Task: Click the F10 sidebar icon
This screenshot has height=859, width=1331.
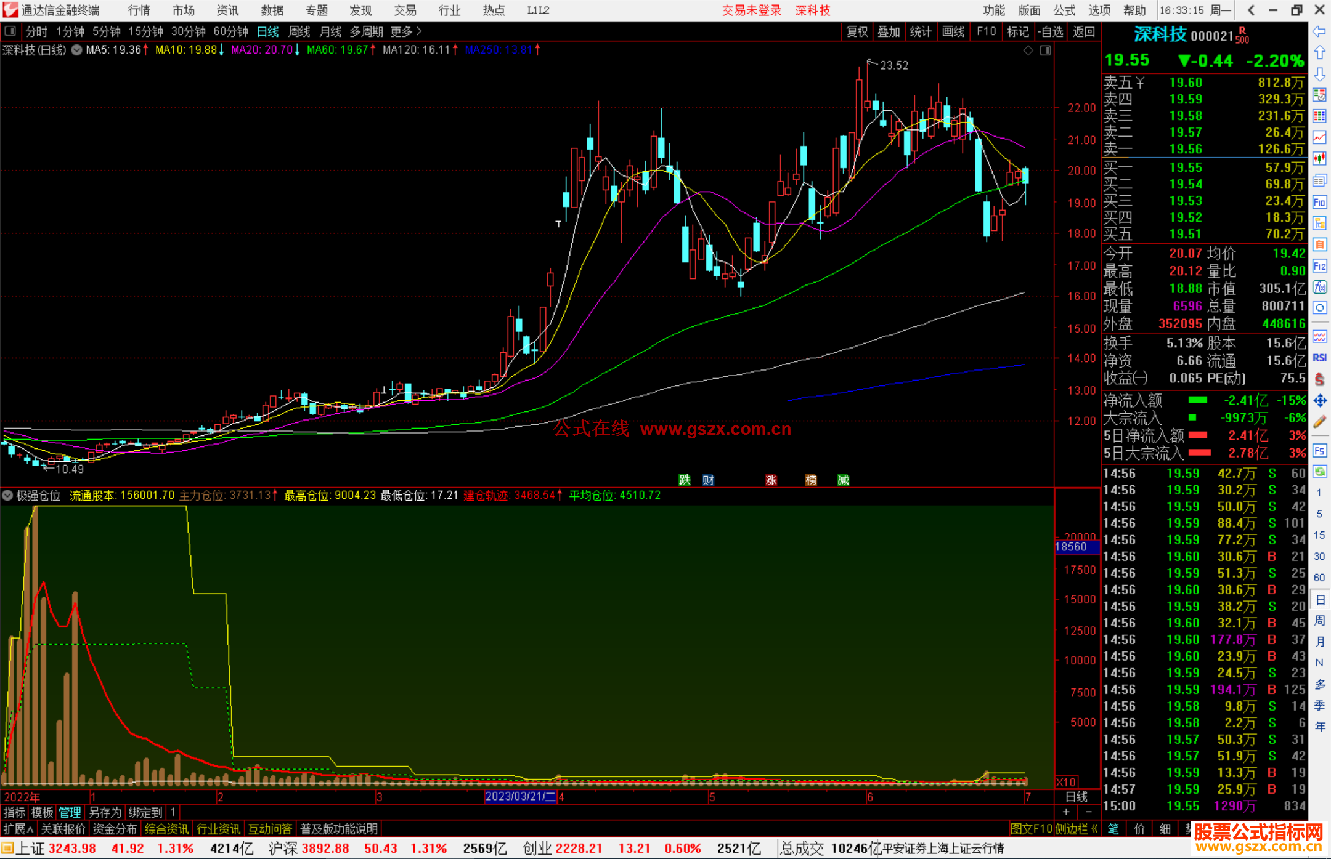Action: point(1319,202)
